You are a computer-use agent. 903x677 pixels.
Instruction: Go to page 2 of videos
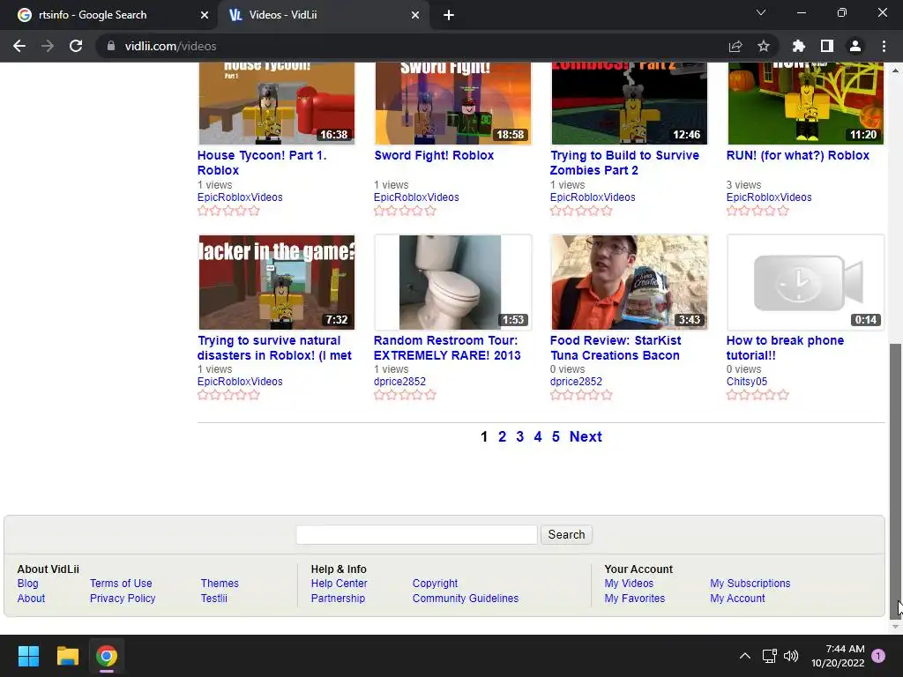coord(502,437)
